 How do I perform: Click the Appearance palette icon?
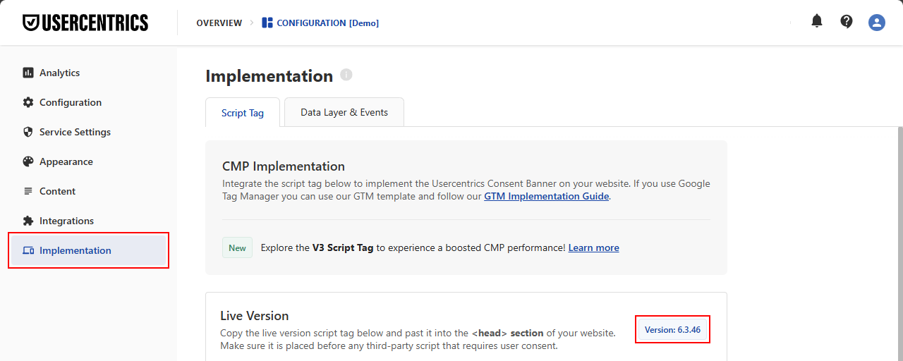pyautogui.click(x=28, y=161)
